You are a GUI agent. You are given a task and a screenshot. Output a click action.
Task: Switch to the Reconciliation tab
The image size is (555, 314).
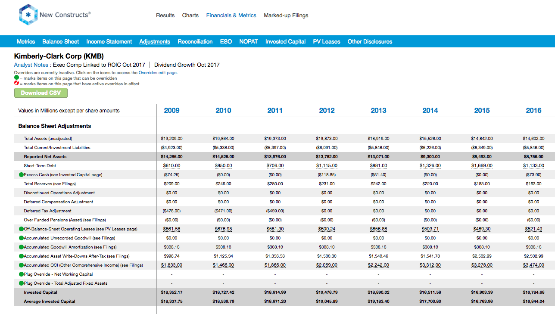tap(195, 42)
